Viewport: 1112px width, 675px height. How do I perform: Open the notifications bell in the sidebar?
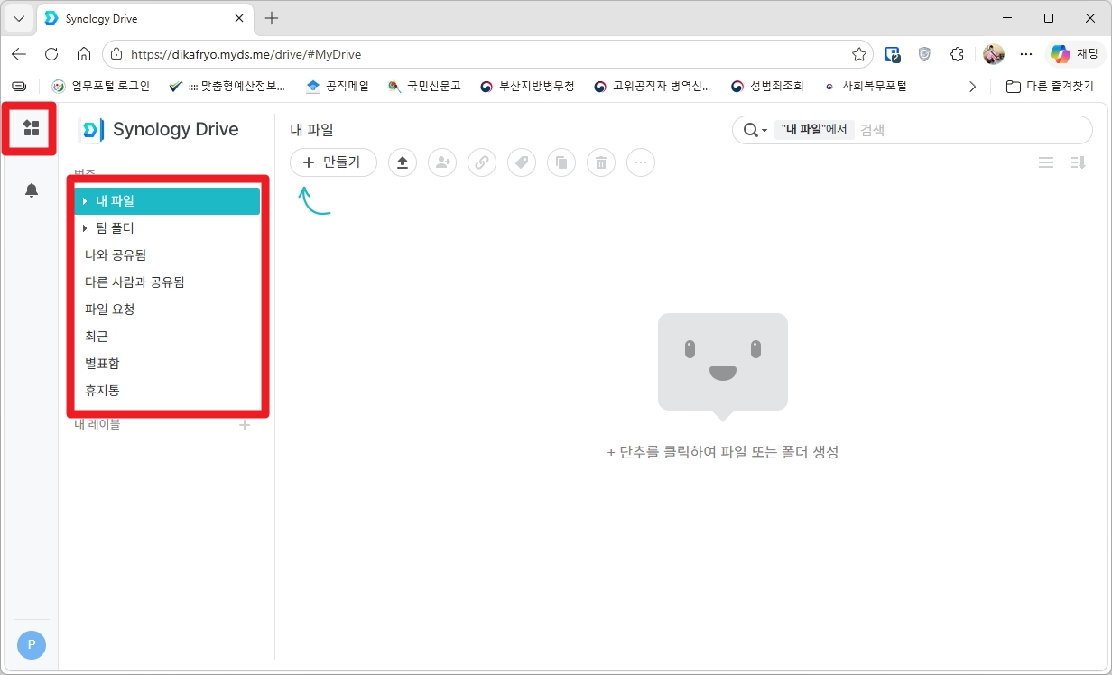31,190
